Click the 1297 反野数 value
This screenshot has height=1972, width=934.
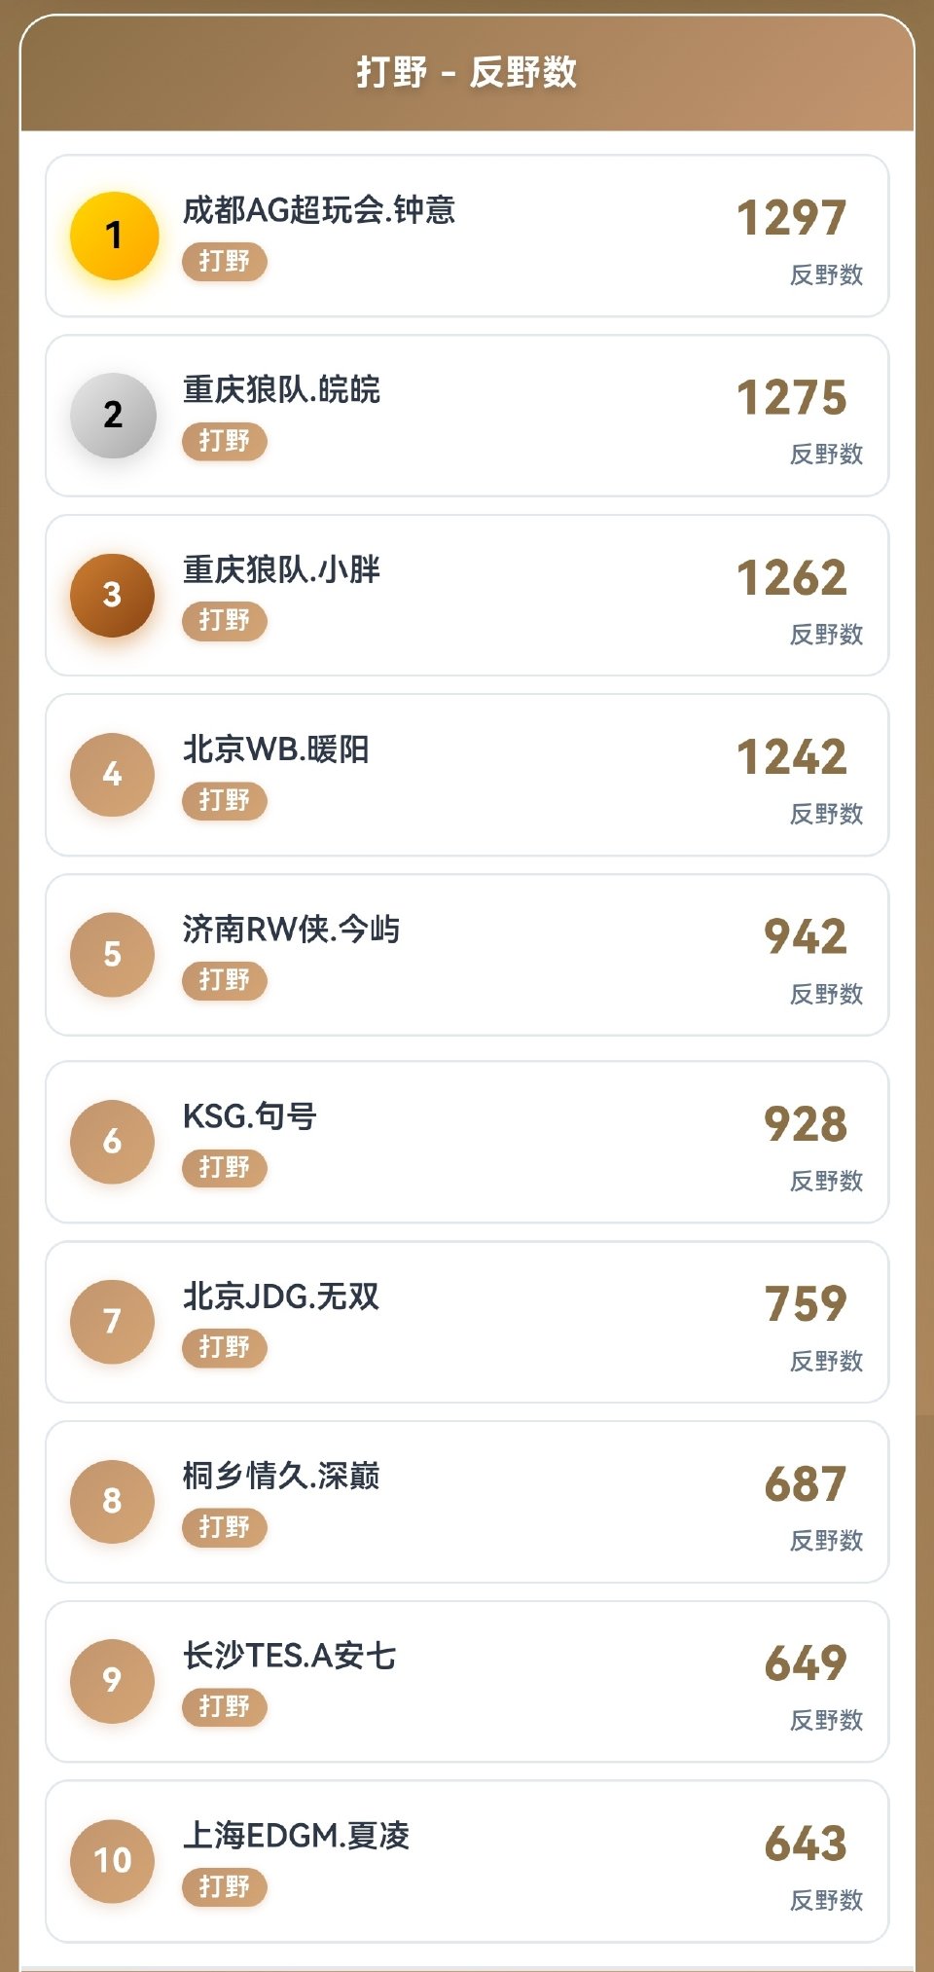point(792,218)
